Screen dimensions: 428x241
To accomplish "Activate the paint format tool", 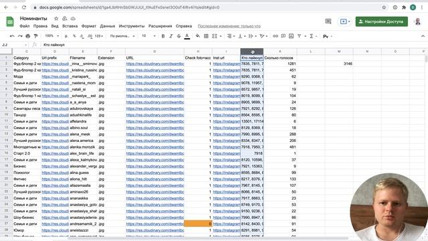I will 35,36.
